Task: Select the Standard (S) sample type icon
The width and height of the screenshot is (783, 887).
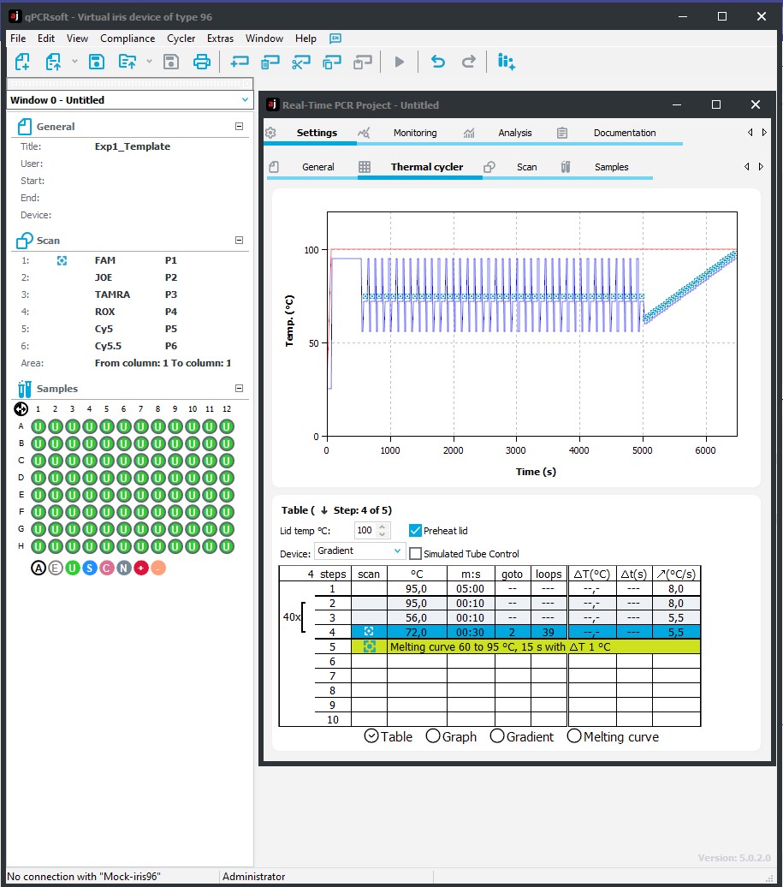Action: 89,568
